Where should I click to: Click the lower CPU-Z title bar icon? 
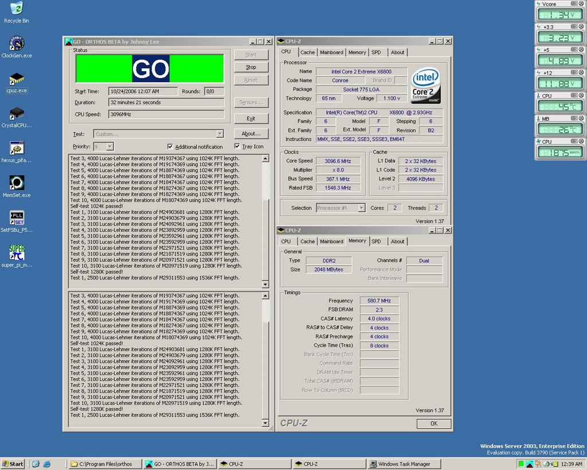(281, 230)
